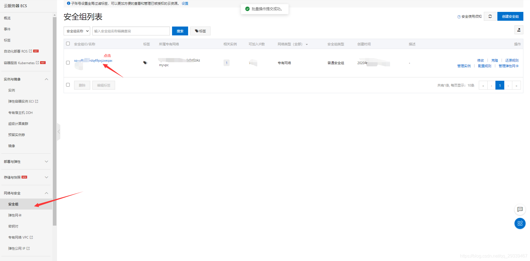Go to the first page of results
This screenshot has height=261, width=530.
tap(483, 85)
